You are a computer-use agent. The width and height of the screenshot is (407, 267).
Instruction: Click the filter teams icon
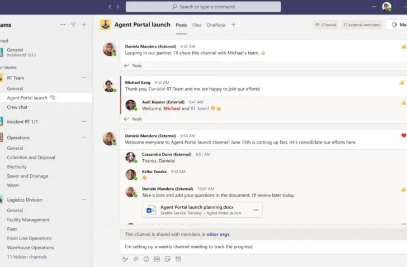coord(73,25)
